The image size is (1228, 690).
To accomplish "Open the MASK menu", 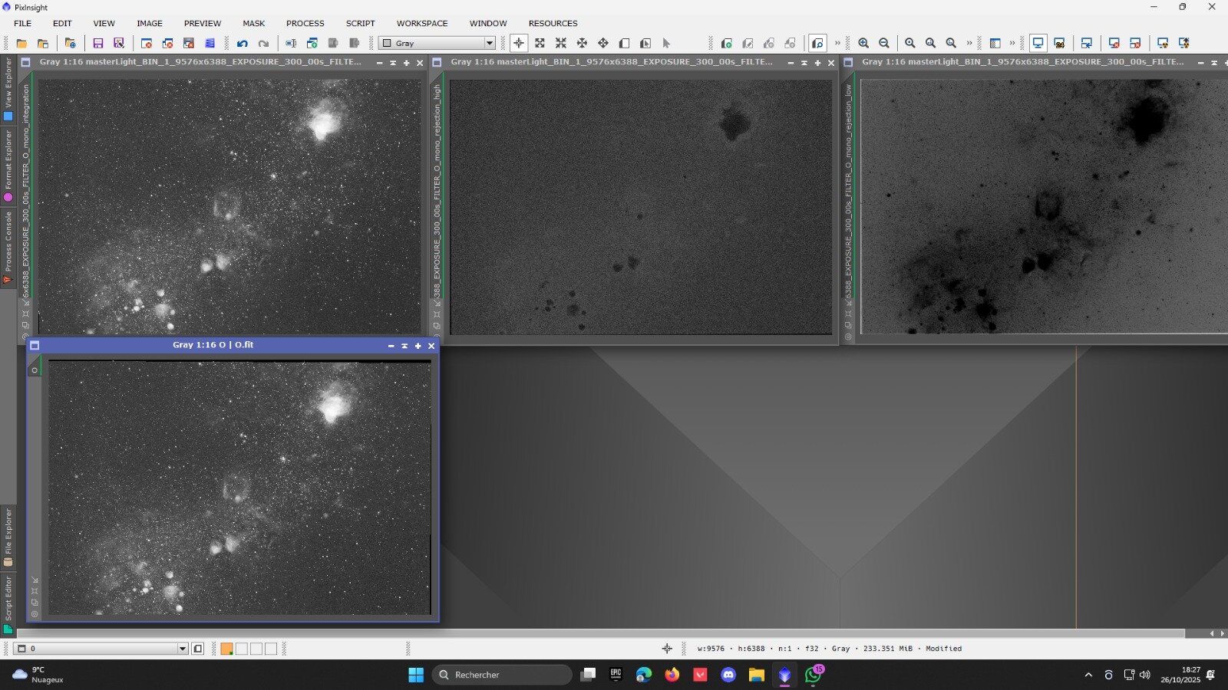I will [x=254, y=23].
